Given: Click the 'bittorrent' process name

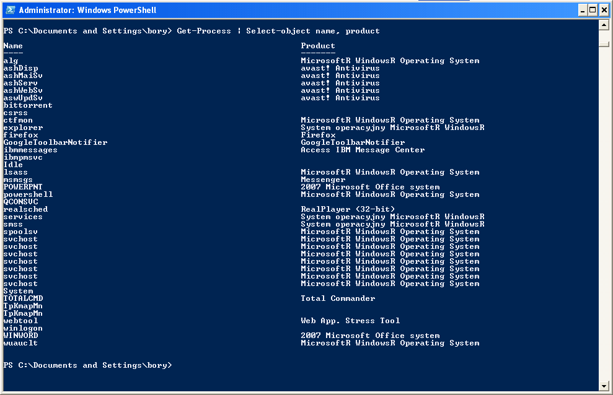Looking at the screenshot, I should (x=28, y=105).
